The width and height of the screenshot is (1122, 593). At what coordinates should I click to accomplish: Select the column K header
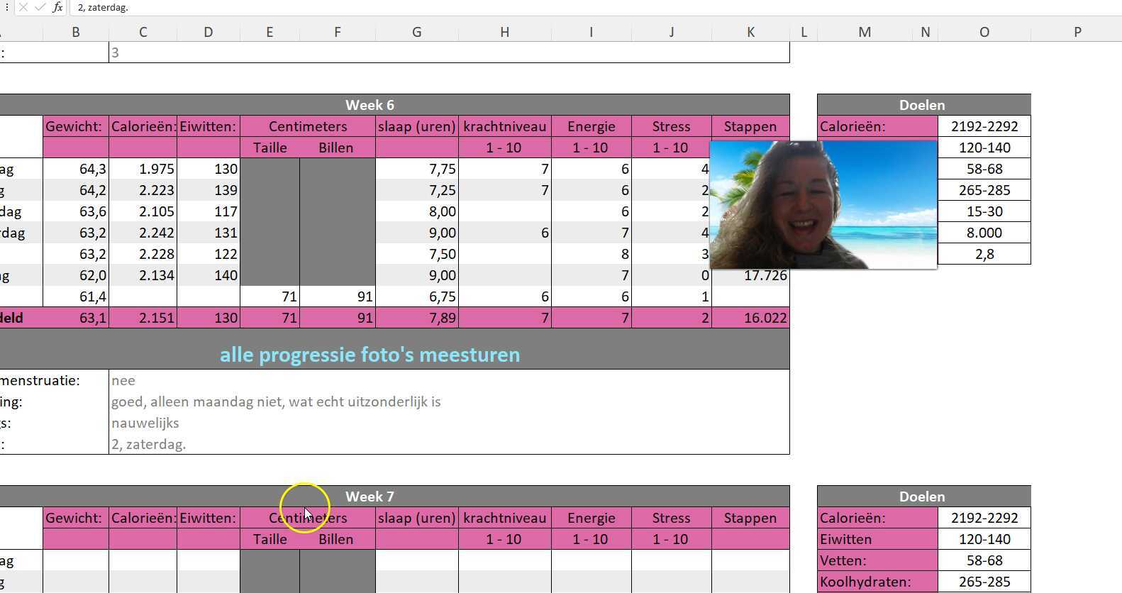point(750,32)
